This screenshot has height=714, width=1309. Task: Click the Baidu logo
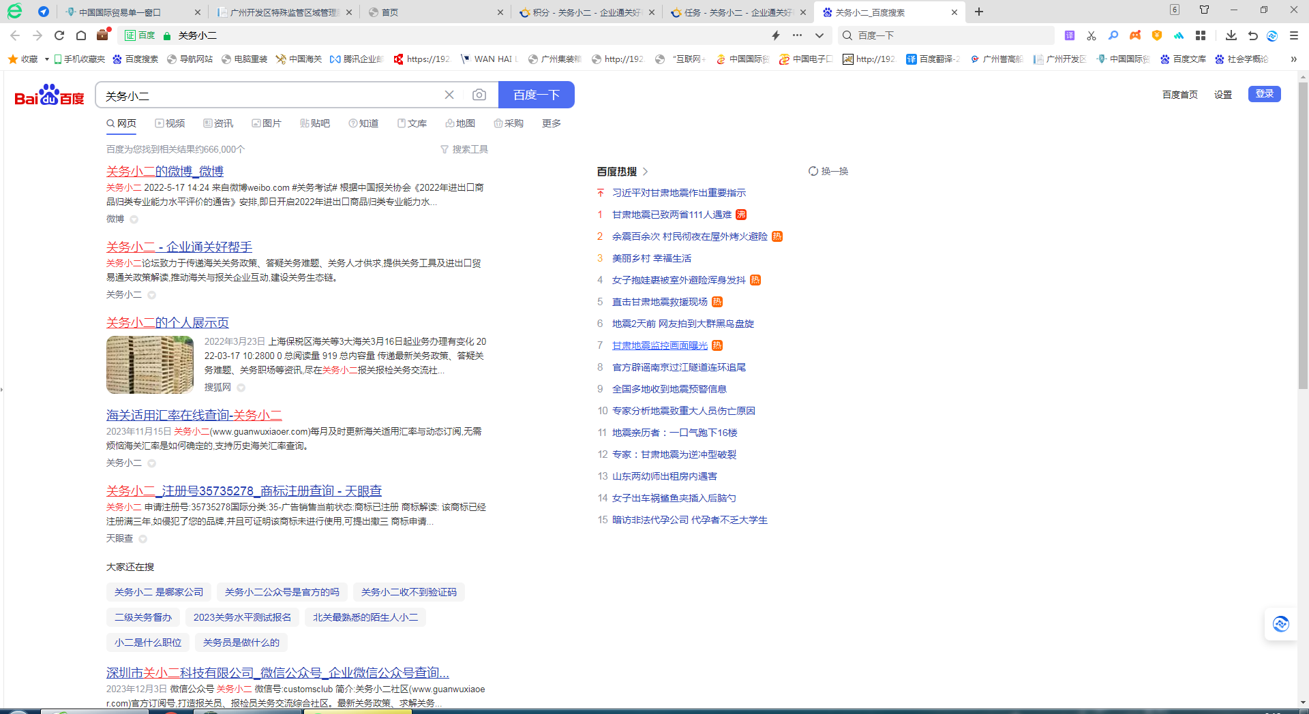50,95
